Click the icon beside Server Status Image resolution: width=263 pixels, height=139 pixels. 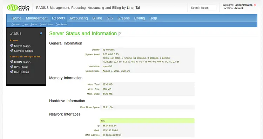tap(12, 46)
